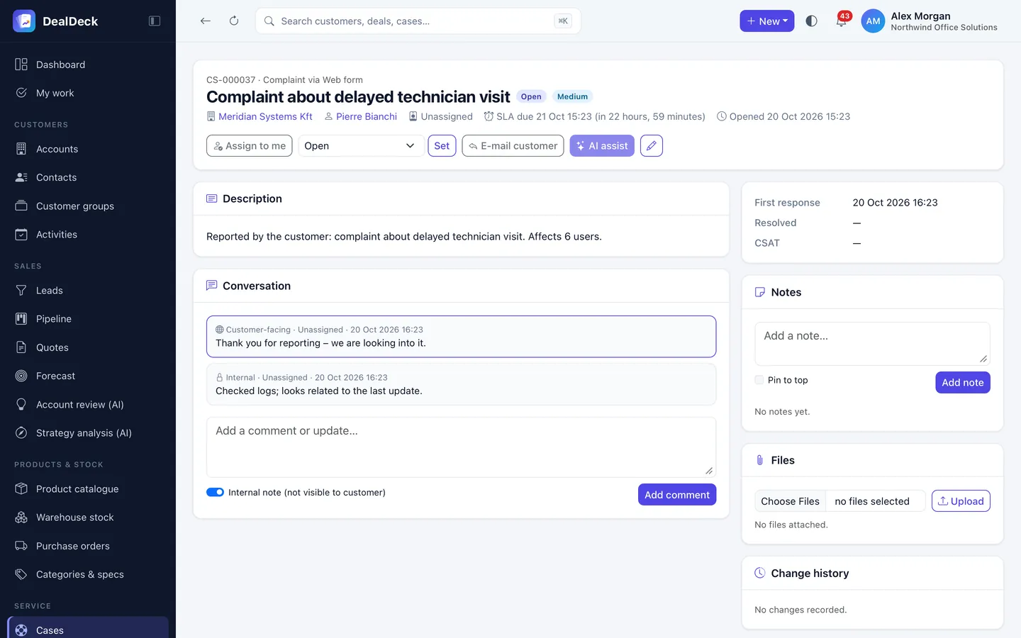The image size is (1021, 638).
Task: Focus the search customers, deals, cases field
Action: (x=418, y=21)
